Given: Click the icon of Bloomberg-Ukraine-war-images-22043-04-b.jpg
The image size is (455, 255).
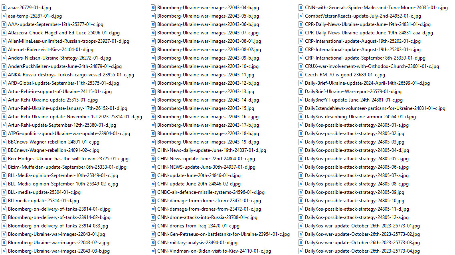Looking at the screenshot, I should point(153,8).
